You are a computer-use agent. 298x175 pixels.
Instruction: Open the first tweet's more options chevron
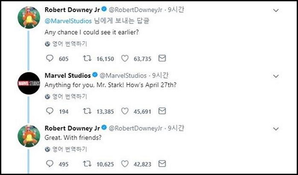click(278, 10)
